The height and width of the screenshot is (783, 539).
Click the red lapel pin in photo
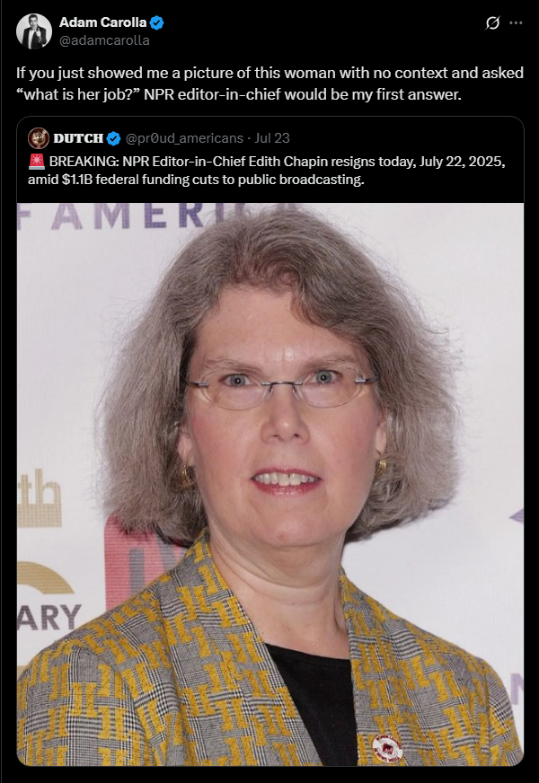pos(387,749)
